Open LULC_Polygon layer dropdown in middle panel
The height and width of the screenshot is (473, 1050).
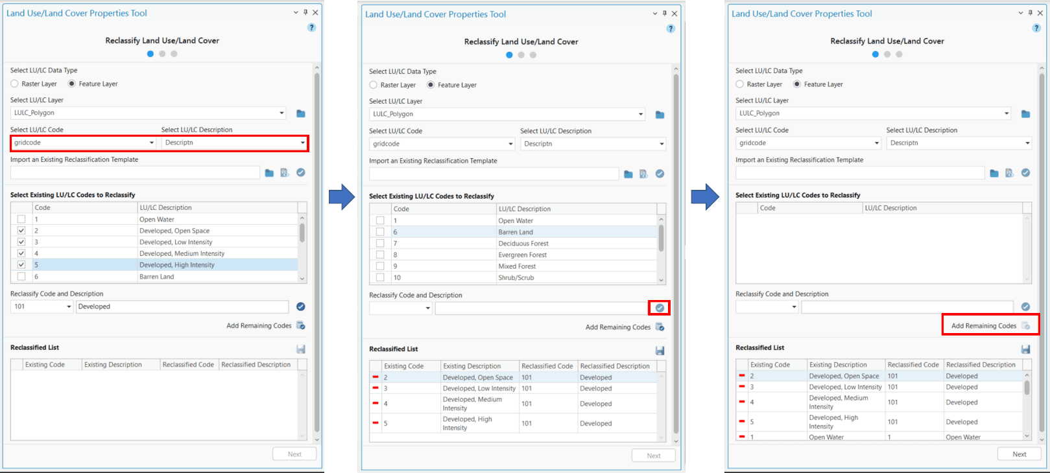pyautogui.click(x=640, y=114)
